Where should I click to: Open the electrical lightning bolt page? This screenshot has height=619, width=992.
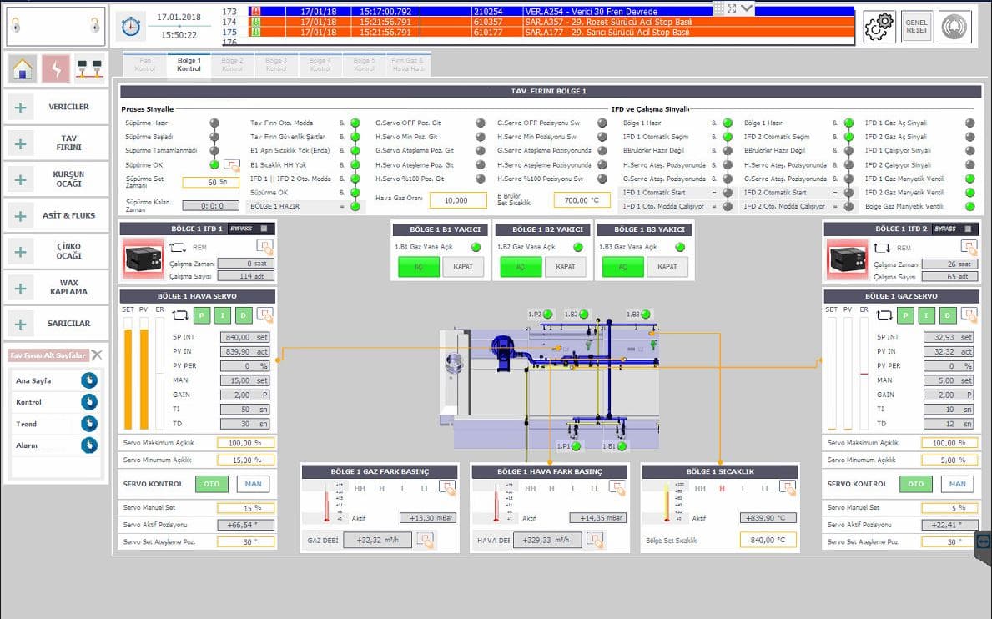[56, 69]
